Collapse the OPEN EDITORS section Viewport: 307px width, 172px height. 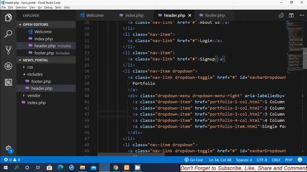tap(46, 24)
